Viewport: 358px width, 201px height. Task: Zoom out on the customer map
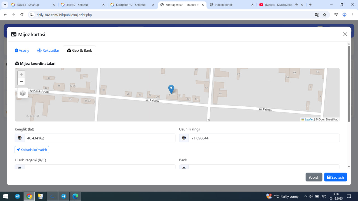21,82
